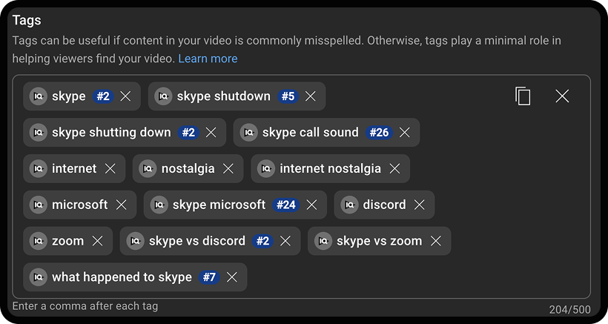Remove the 'skype shutting down' tag
This screenshot has height=324, width=608.
tap(211, 133)
